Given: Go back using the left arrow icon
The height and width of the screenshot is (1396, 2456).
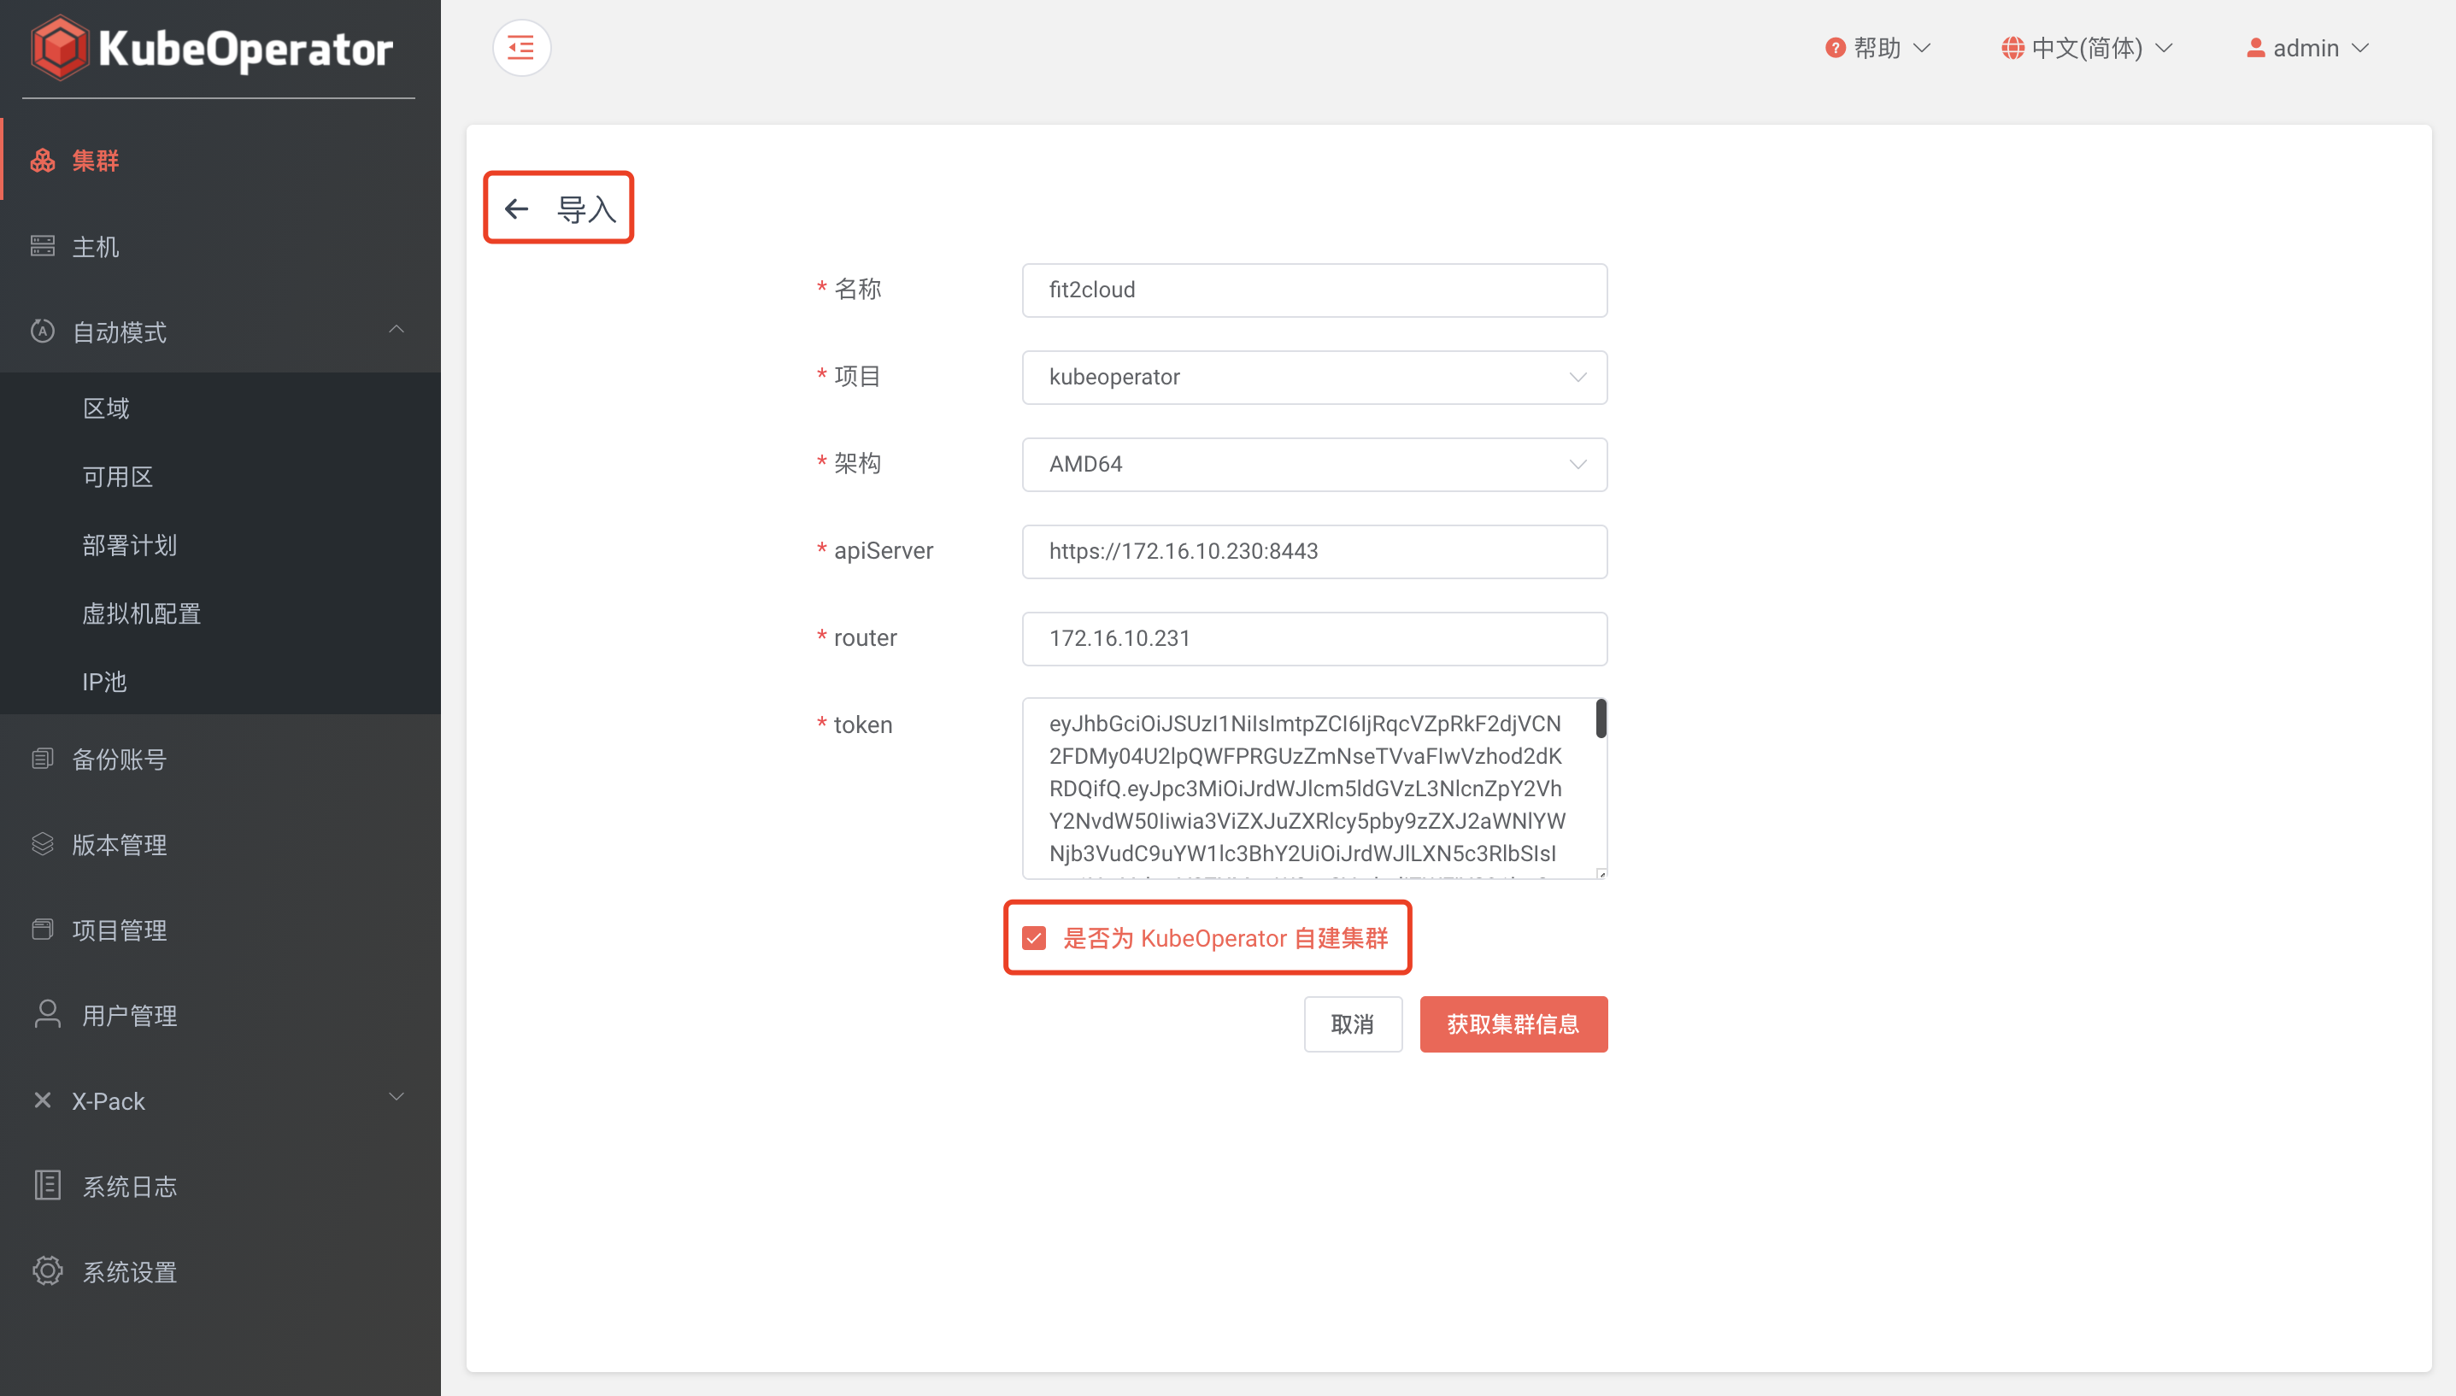Looking at the screenshot, I should [516, 208].
